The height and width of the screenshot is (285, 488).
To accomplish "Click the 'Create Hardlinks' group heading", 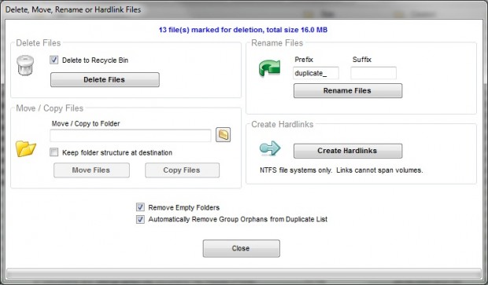I will coord(283,124).
